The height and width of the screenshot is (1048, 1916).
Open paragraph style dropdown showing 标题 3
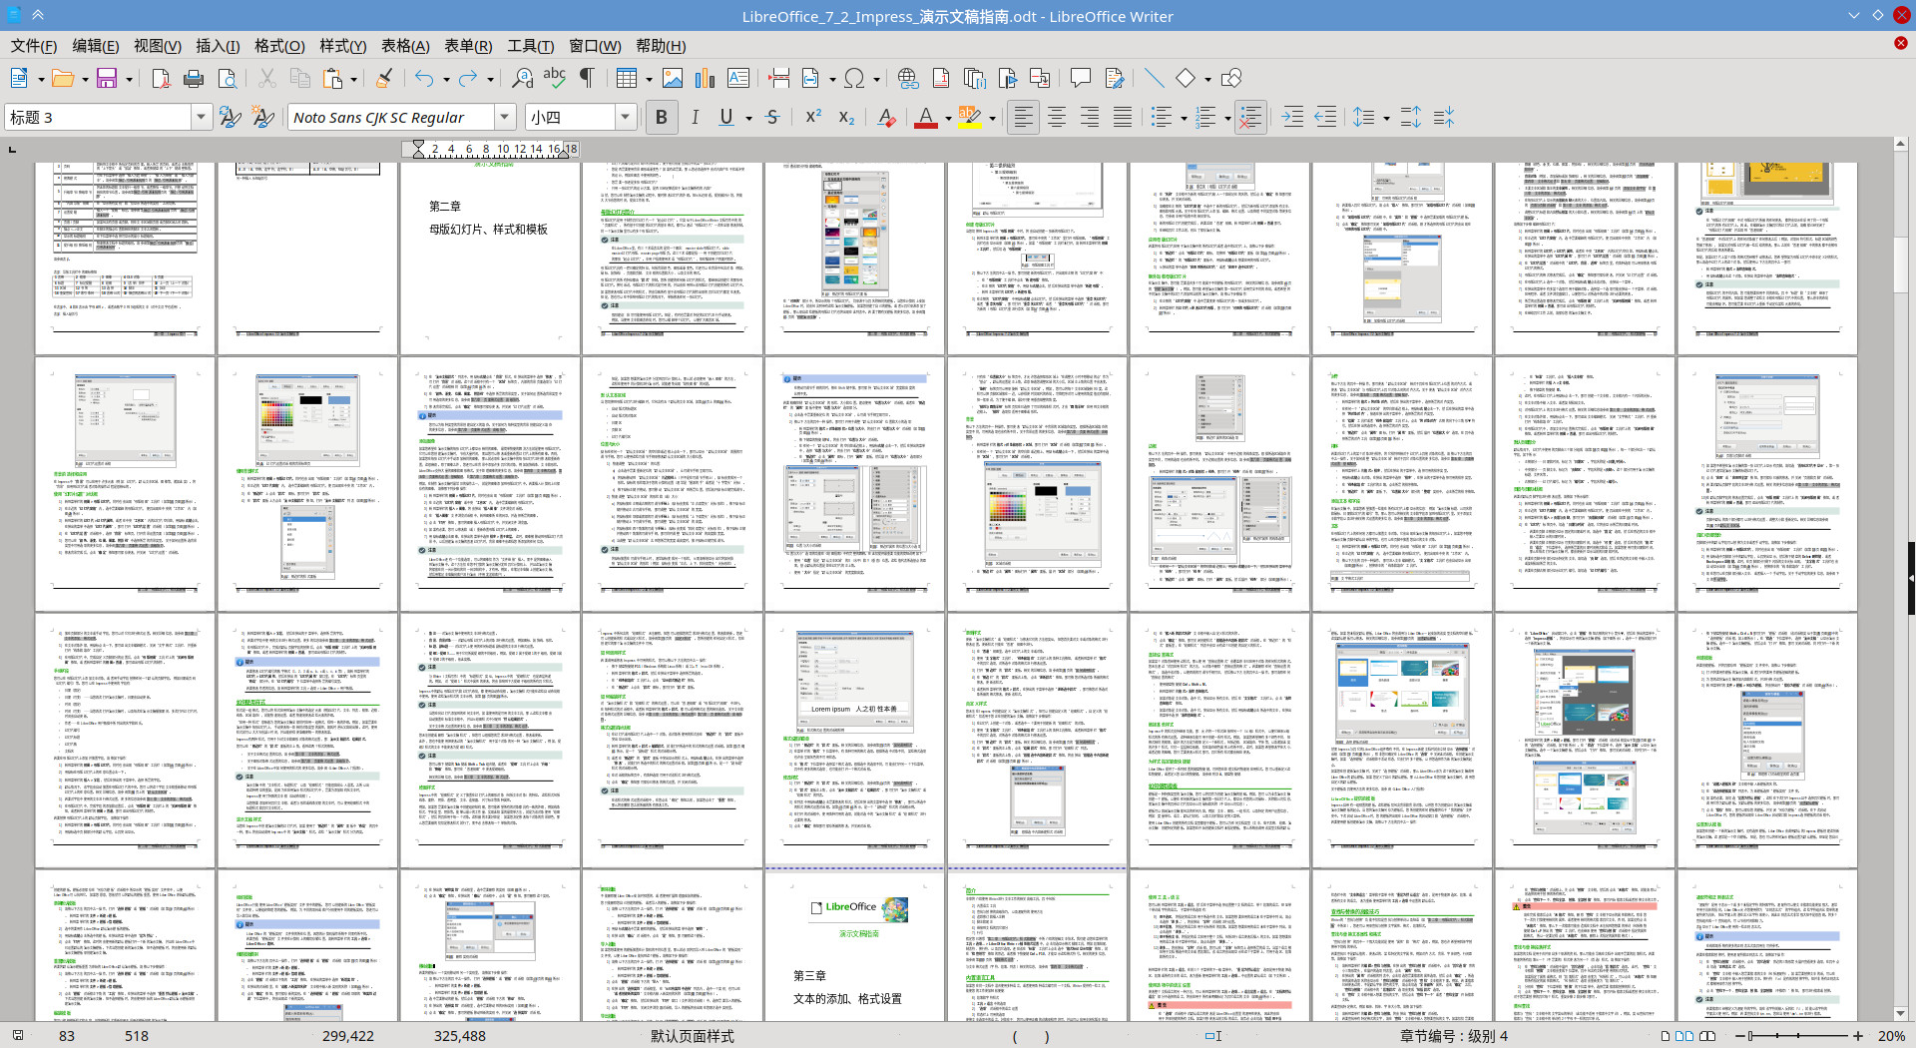(x=201, y=117)
